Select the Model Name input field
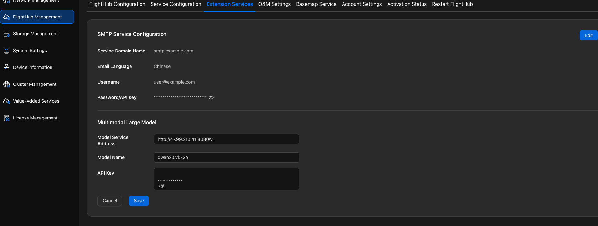598x226 pixels. (227, 157)
